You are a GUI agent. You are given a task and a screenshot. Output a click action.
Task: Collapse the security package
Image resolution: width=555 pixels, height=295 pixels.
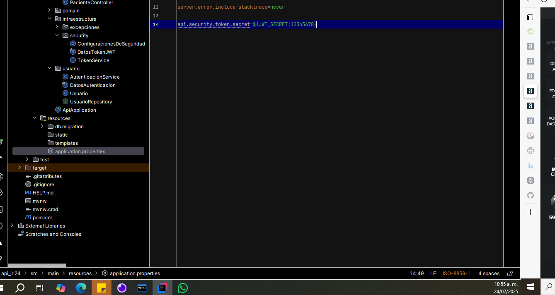(57, 35)
